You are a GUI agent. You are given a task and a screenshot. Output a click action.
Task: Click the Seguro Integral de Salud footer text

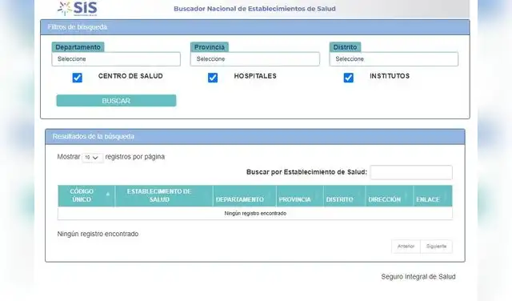[418, 277]
